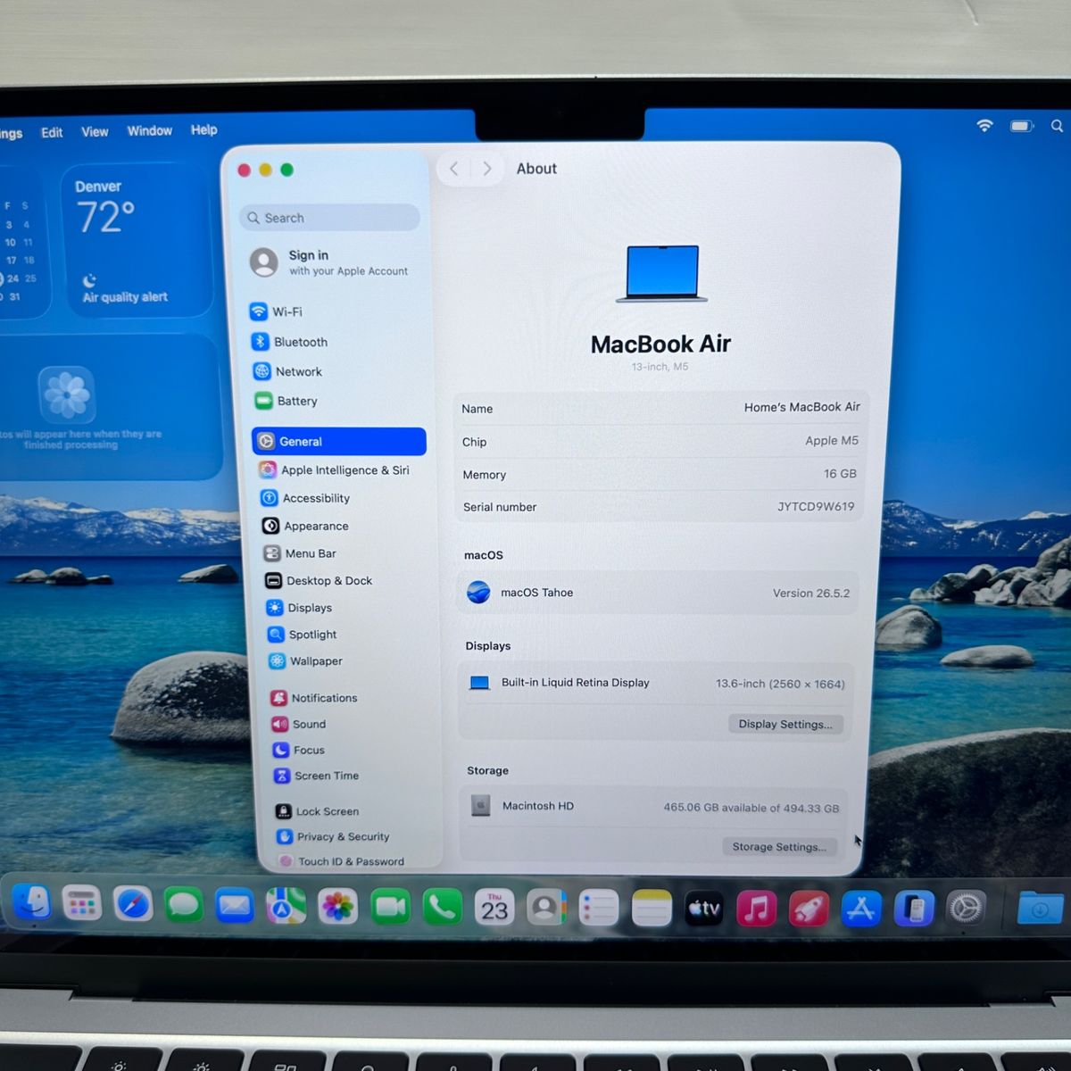Open the View menu
Image resolution: width=1071 pixels, height=1071 pixels.
pyautogui.click(x=95, y=131)
